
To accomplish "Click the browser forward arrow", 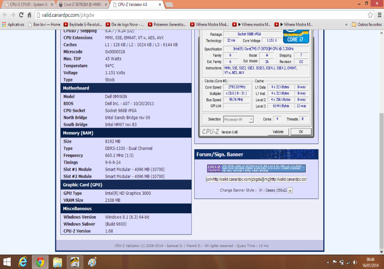I will (x=13, y=15).
